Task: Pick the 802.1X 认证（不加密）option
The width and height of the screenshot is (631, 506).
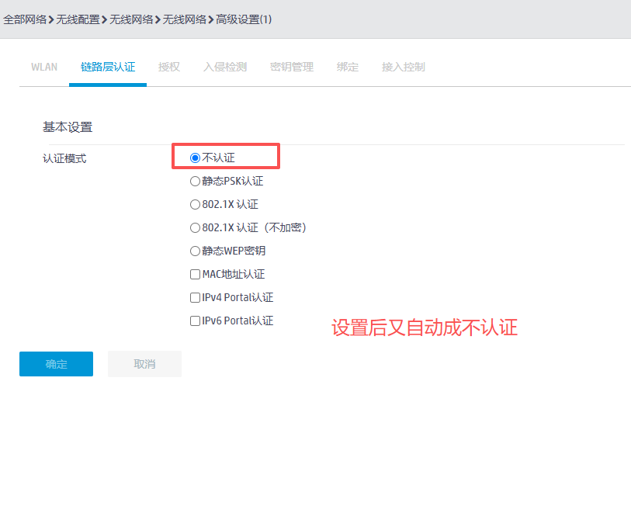Action: coord(196,228)
